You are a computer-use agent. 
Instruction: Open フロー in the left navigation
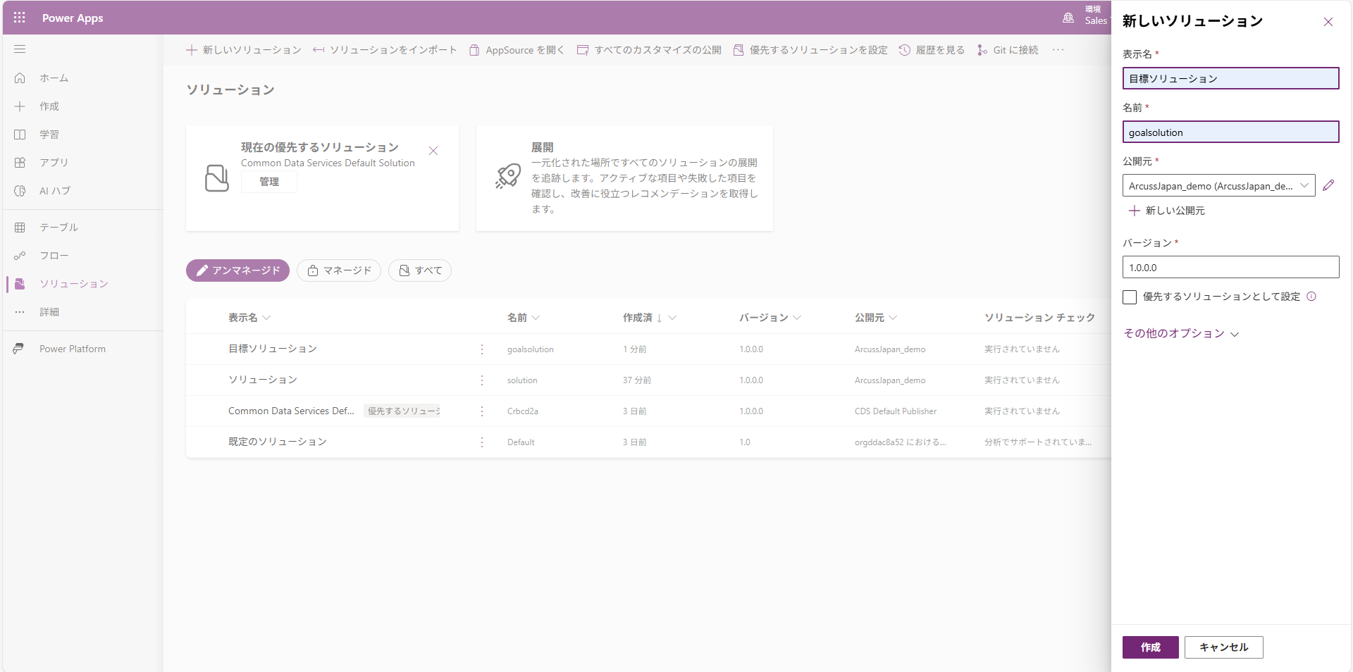[x=54, y=256]
